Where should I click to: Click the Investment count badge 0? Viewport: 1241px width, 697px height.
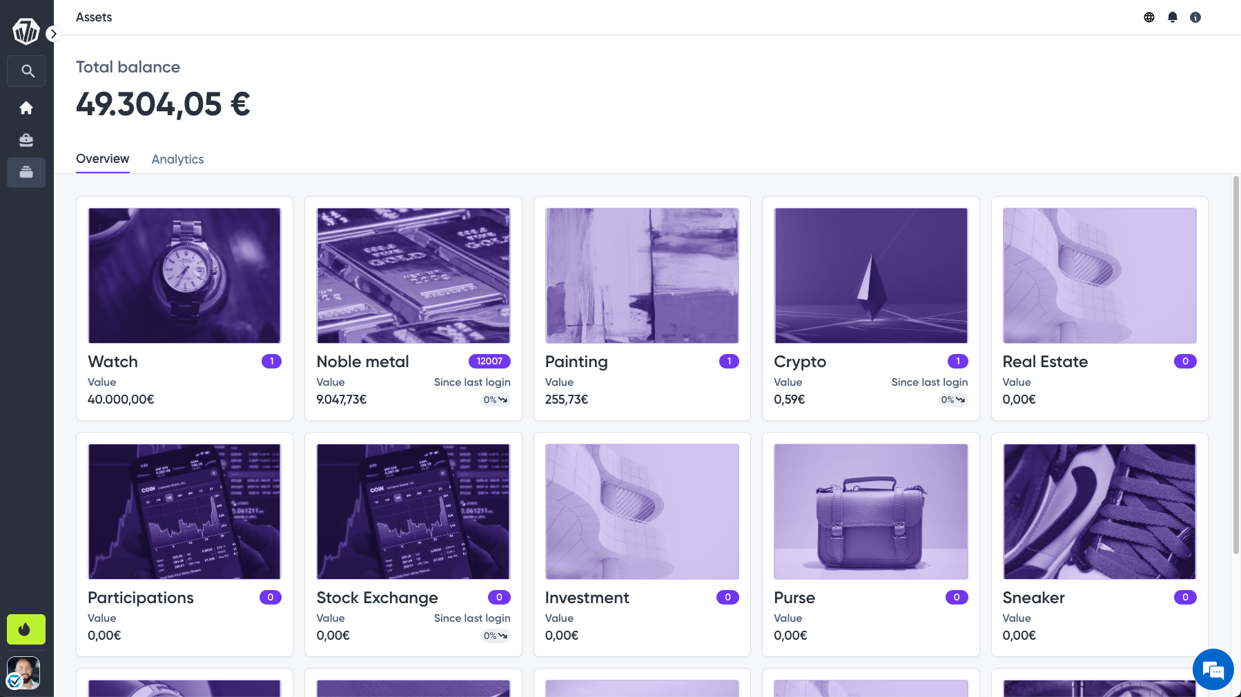click(x=727, y=597)
